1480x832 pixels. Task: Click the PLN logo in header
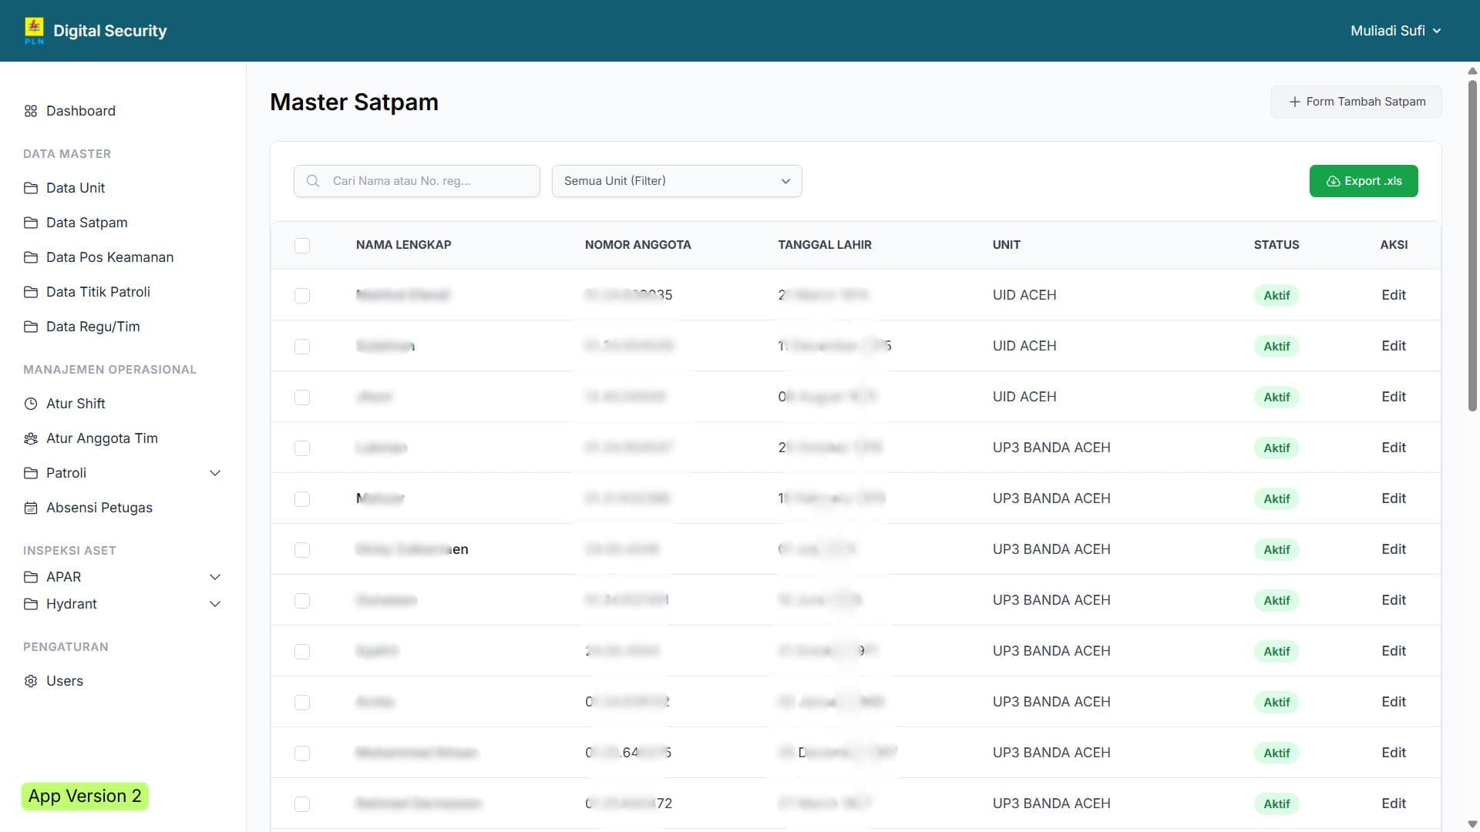coord(34,31)
